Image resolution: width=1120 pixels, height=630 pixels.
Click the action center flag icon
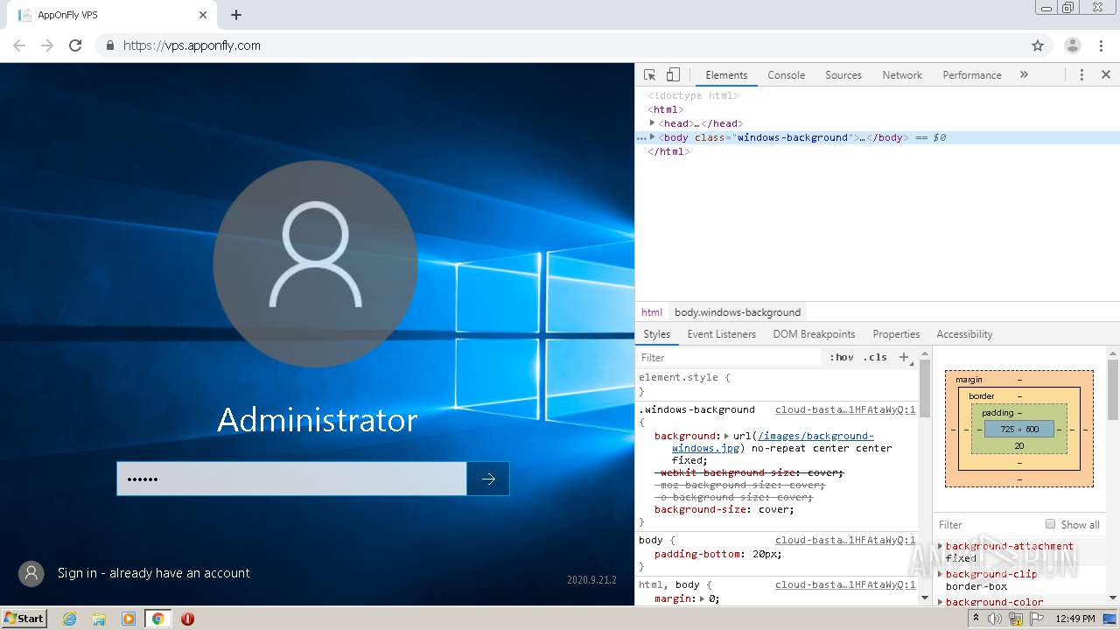[1036, 619]
